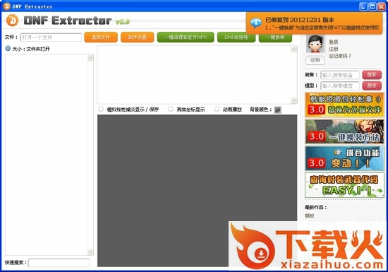Click the 一键换装 green button
The height and width of the screenshot is (272, 388).
pos(275,37)
